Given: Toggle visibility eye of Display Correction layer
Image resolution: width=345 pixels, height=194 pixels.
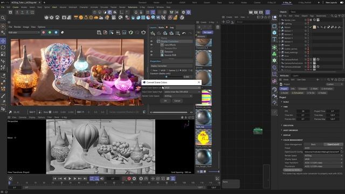Looking at the screenshot, I should (151, 41).
